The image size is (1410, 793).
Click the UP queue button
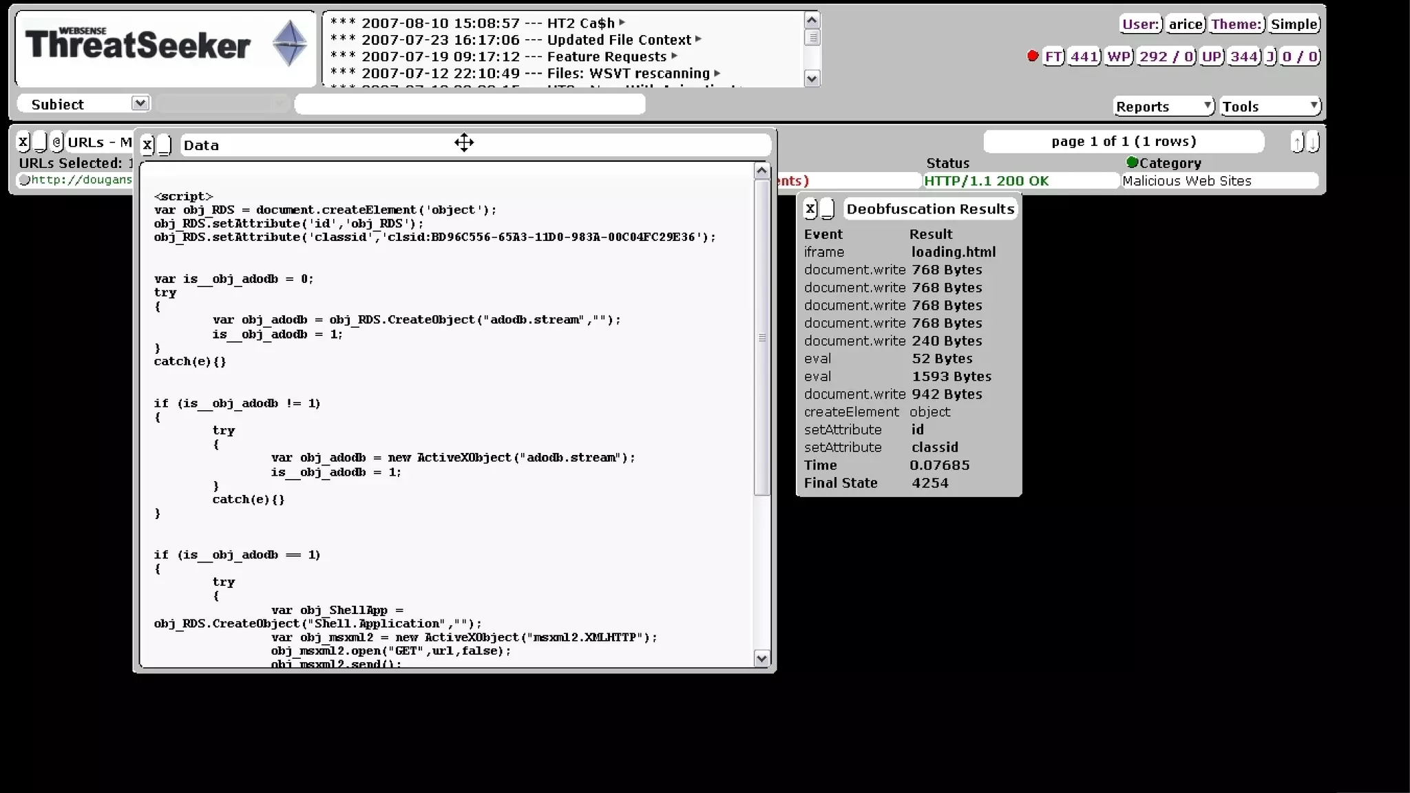click(1211, 56)
